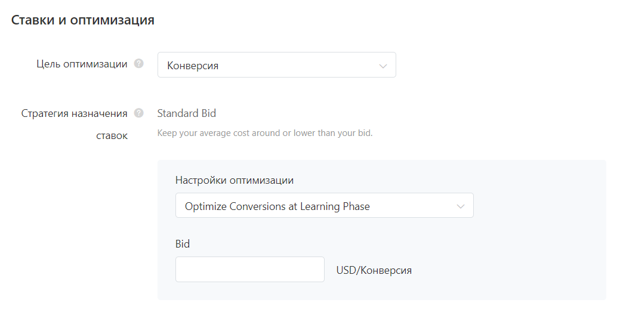Click chevron arrow in Конверсия dropdown
The width and height of the screenshot is (623, 312).
(x=383, y=66)
